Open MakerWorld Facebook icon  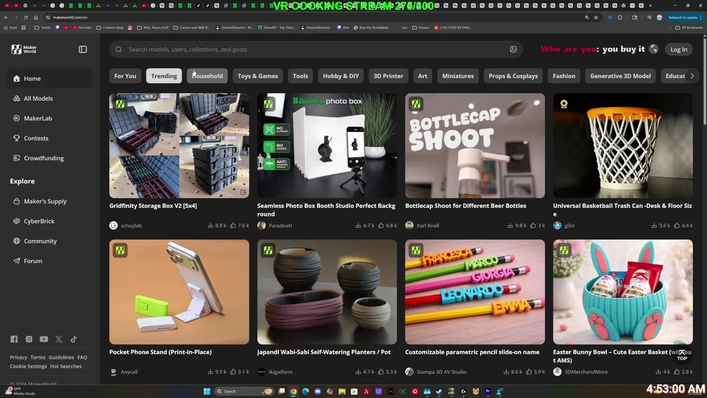14,339
